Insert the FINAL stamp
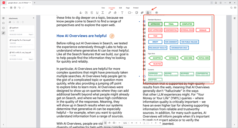Viewport: 238px width, 128px height. pyautogui.click(x=171, y=24)
